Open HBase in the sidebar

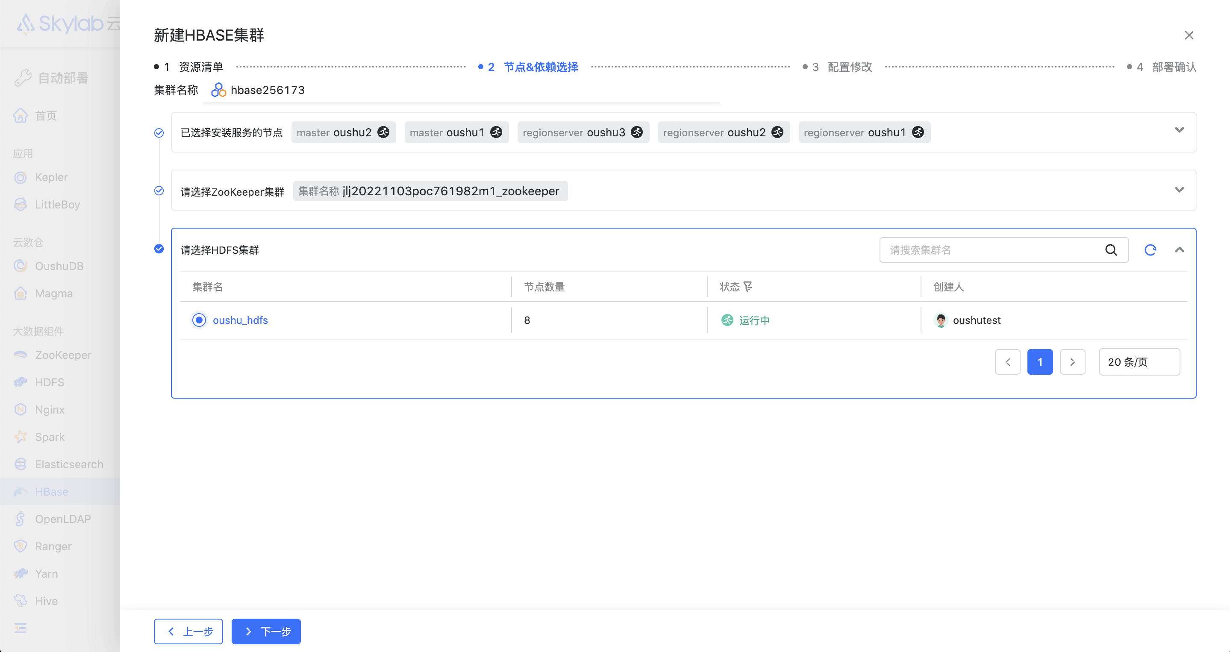60,491
